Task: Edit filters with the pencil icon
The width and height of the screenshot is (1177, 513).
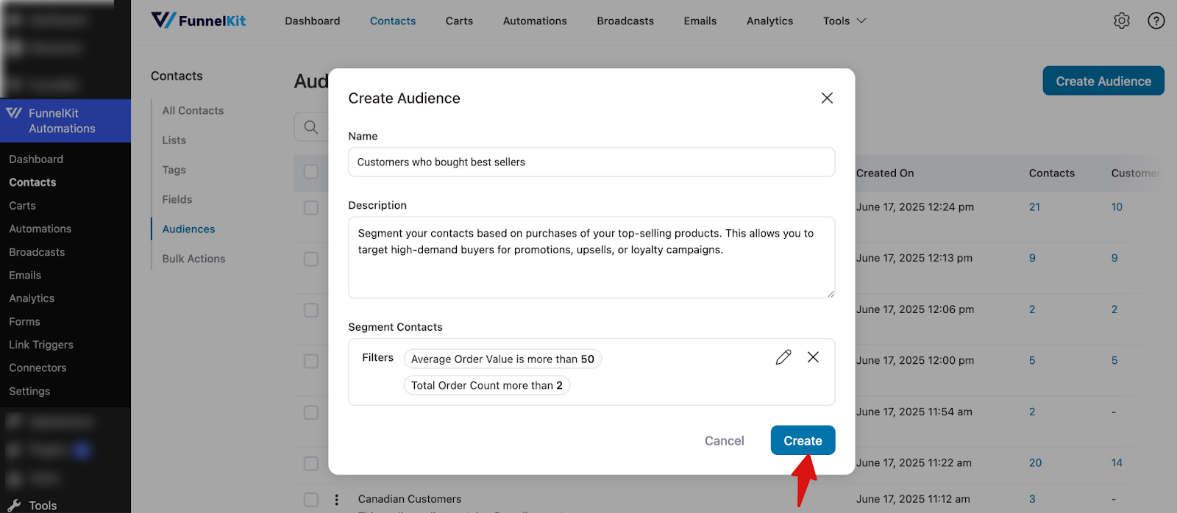Action: [783, 357]
